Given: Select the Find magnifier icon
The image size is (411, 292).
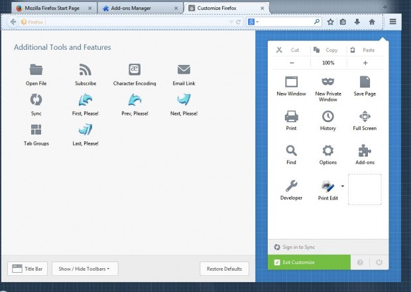Looking at the screenshot, I should (291, 151).
